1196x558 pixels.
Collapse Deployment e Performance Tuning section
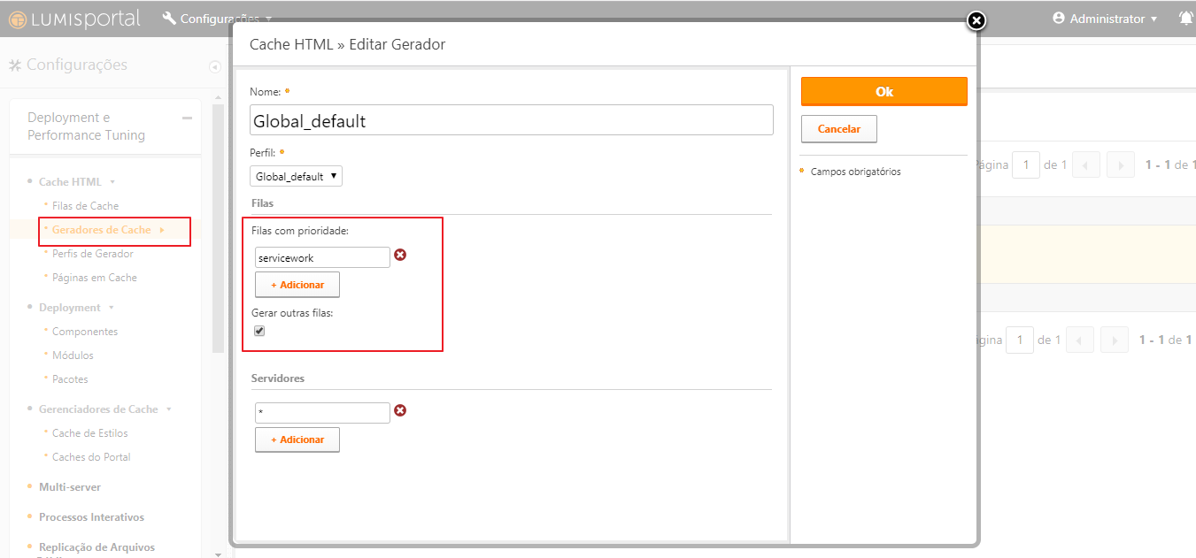click(187, 118)
